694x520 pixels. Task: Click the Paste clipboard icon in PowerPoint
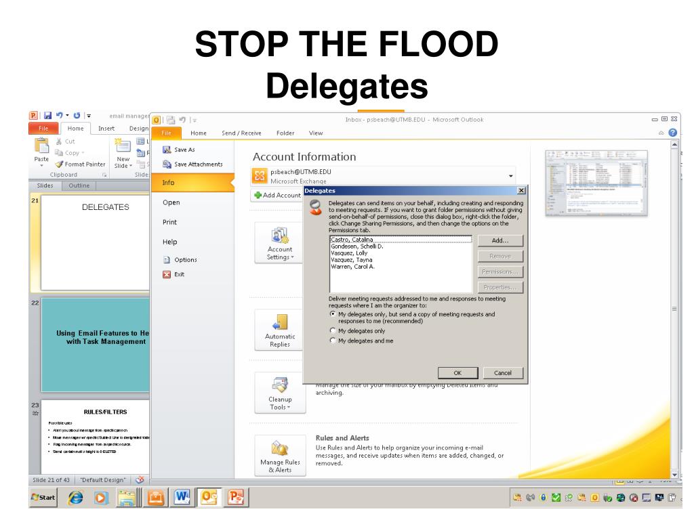pyautogui.click(x=41, y=146)
